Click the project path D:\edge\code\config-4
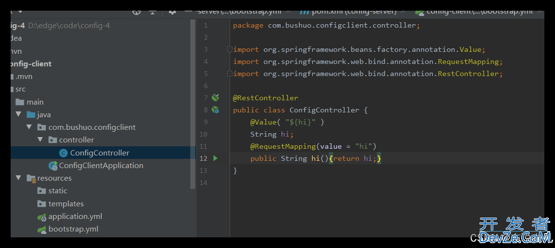Image resolution: width=555 pixels, height=248 pixels. (69, 26)
